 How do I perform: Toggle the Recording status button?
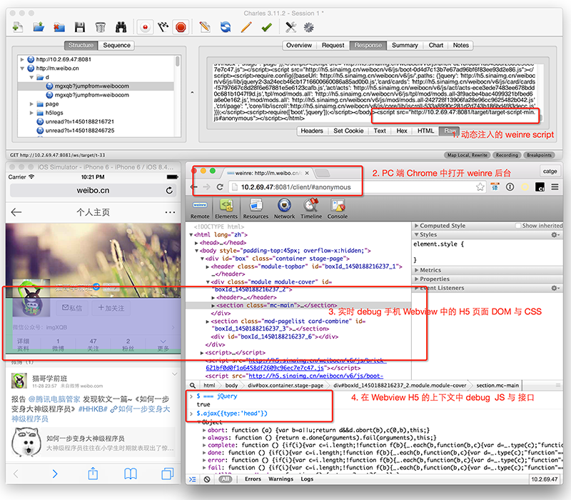[x=507, y=154]
